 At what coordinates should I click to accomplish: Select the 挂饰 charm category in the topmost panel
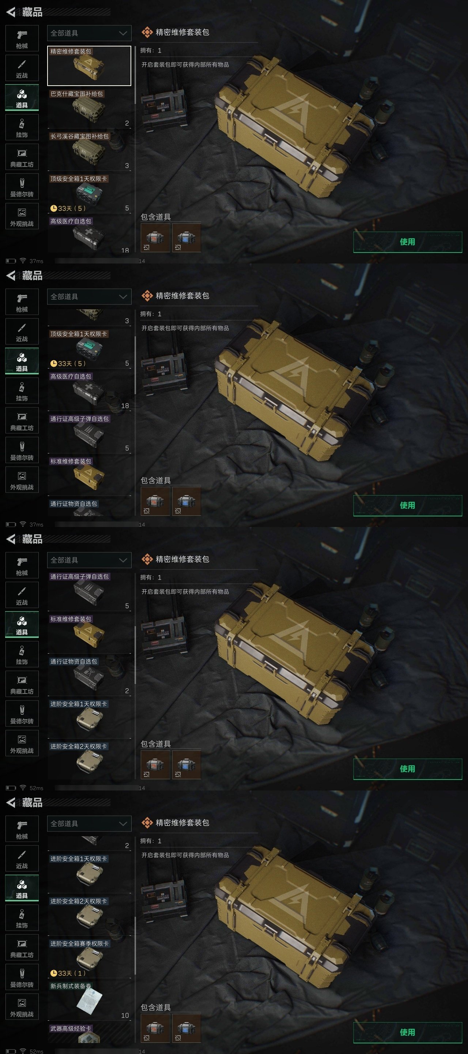pos(22,127)
